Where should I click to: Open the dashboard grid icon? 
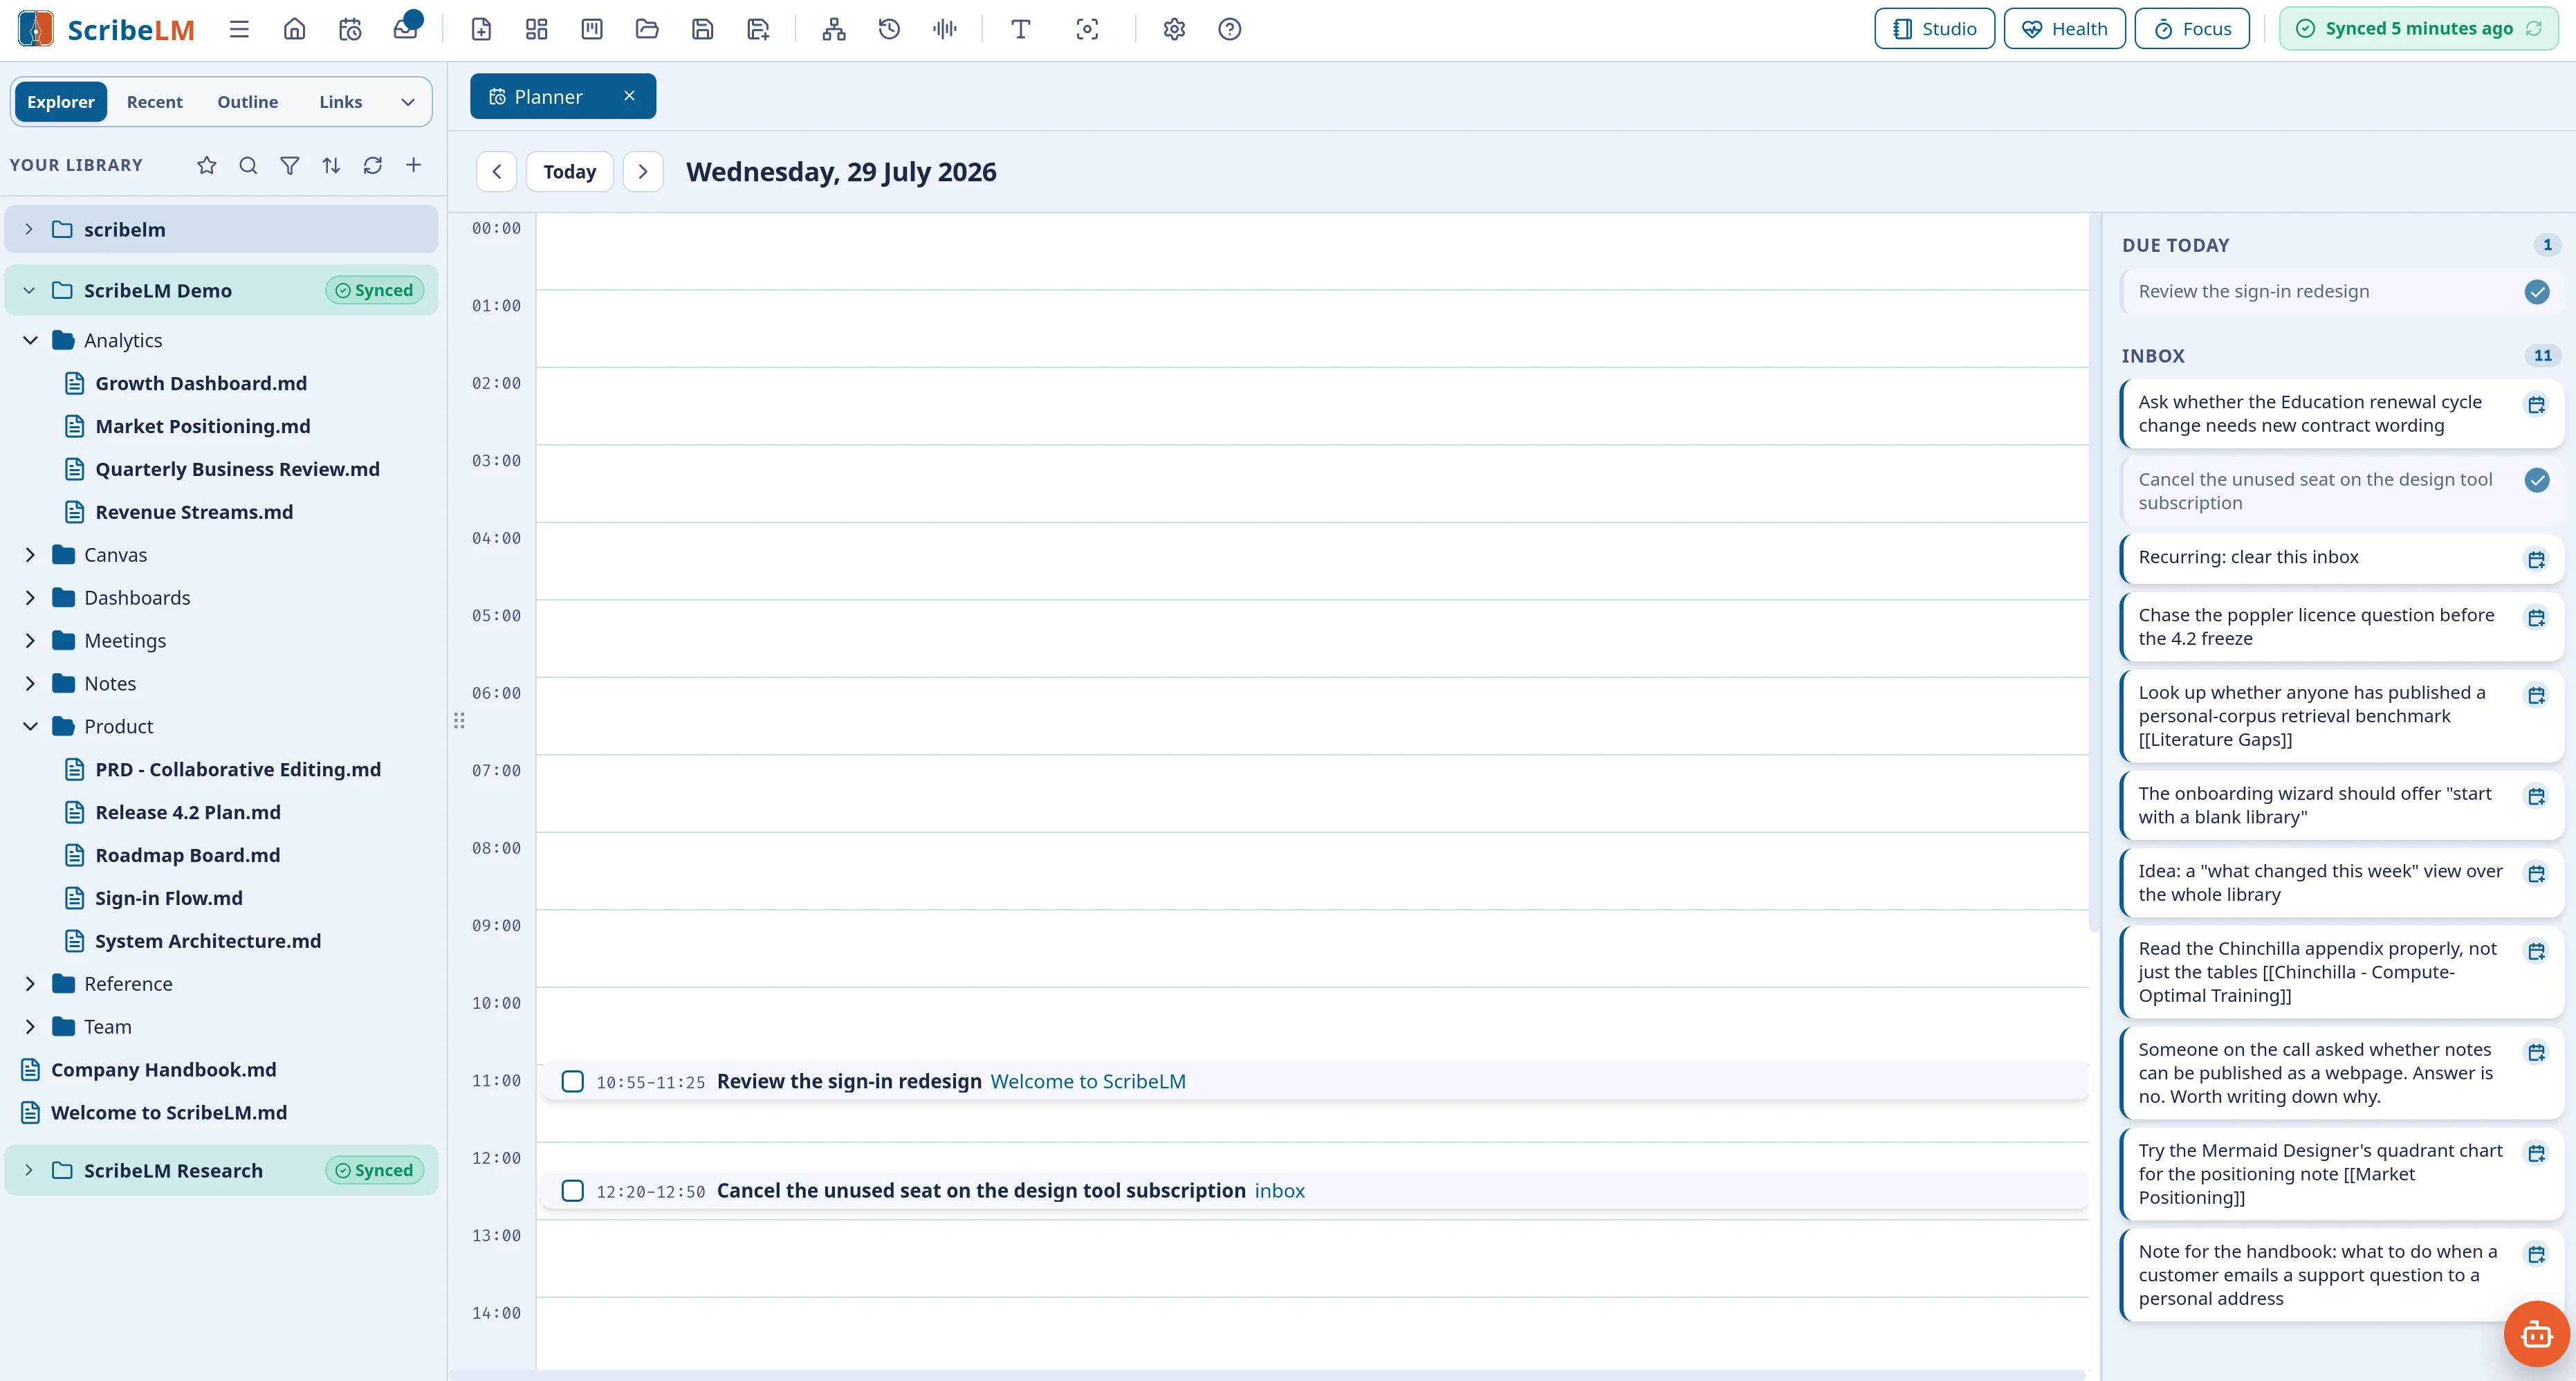click(x=537, y=29)
